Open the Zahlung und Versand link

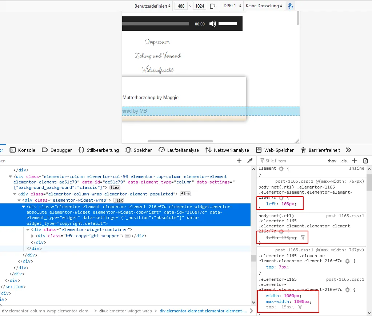158,56
